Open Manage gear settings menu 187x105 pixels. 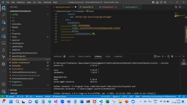pyautogui.click(x=4, y=91)
